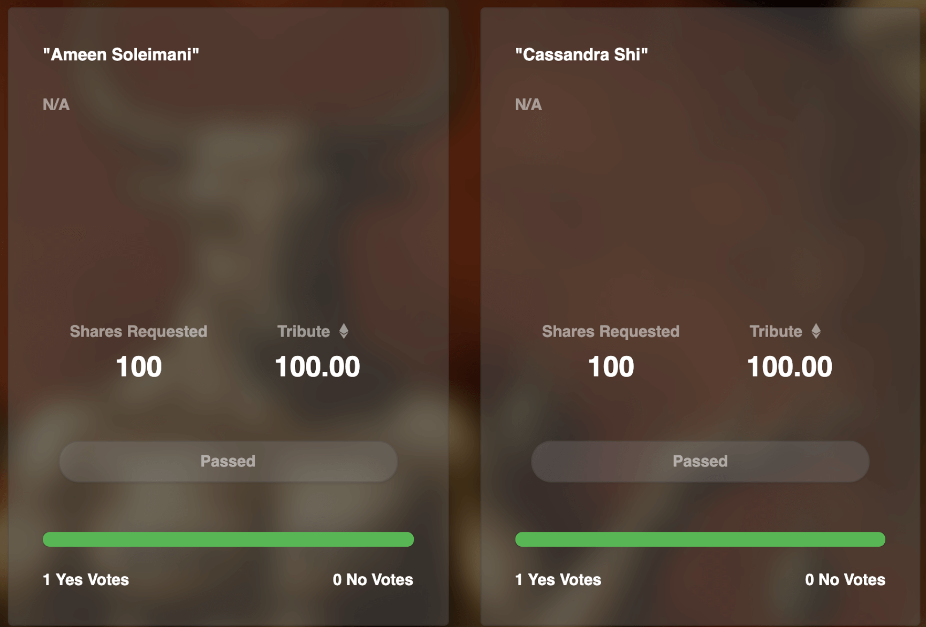The width and height of the screenshot is (926, 627).
Task: Select the 0 No Votes label on Ameen's card
Action: [x=373, y=580]
